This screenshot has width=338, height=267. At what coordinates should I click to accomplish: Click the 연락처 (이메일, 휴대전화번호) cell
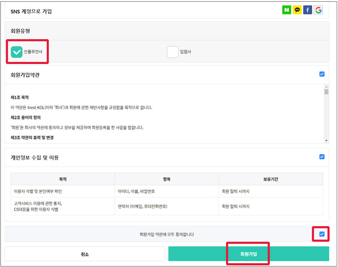click(167, 206)
